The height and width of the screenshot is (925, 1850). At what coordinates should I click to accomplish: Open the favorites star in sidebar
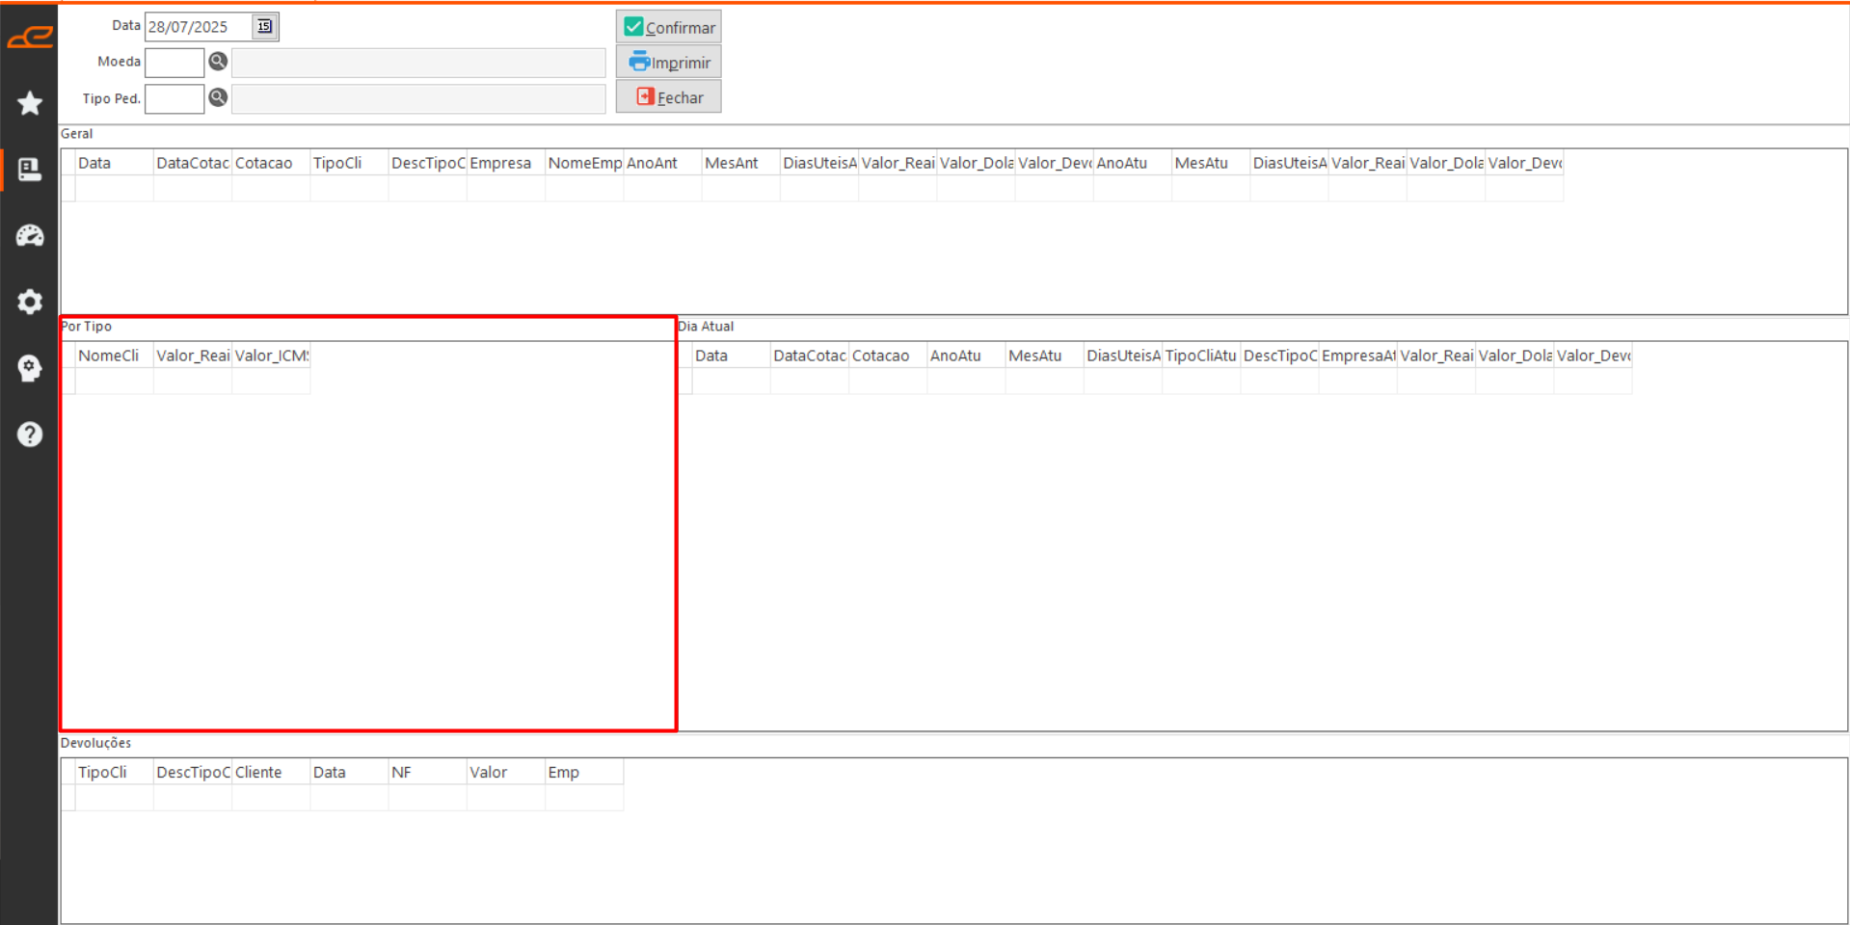pyautogui.click(x=30, y=103)
